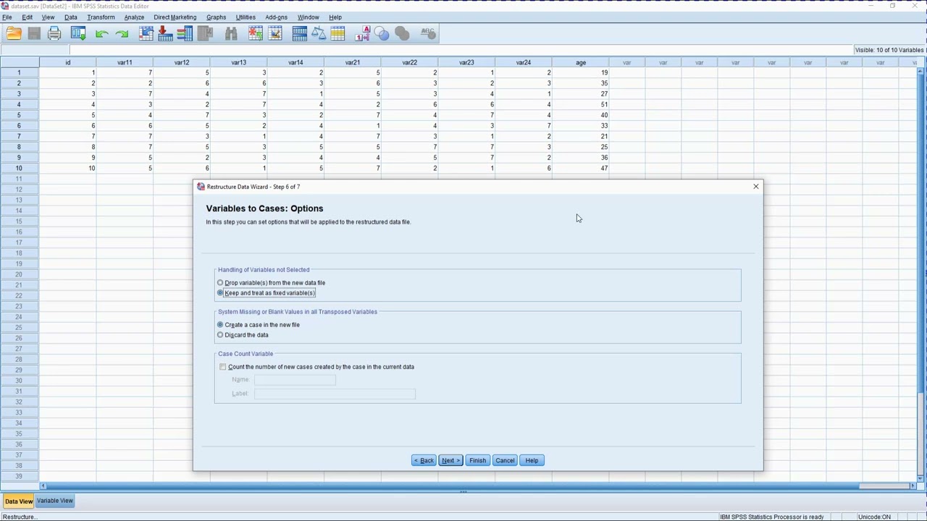Click the Next button in wizard

pos(450,460)
